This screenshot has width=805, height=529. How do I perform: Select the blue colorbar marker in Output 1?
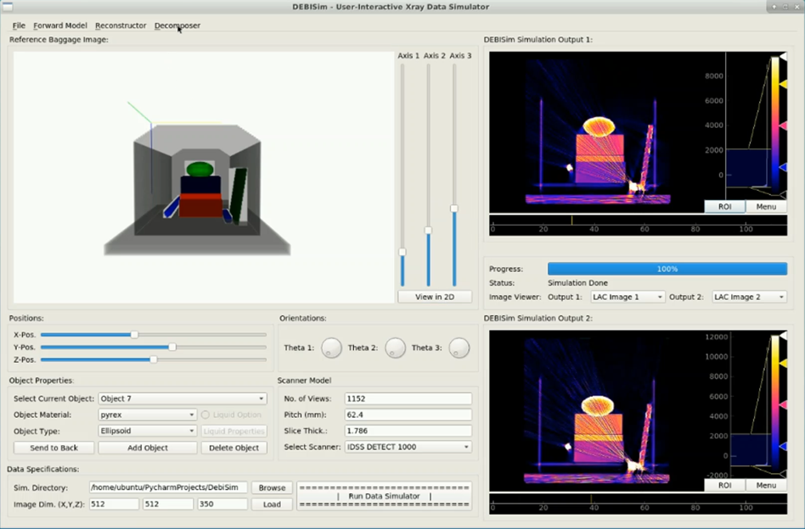pos(782,168)
